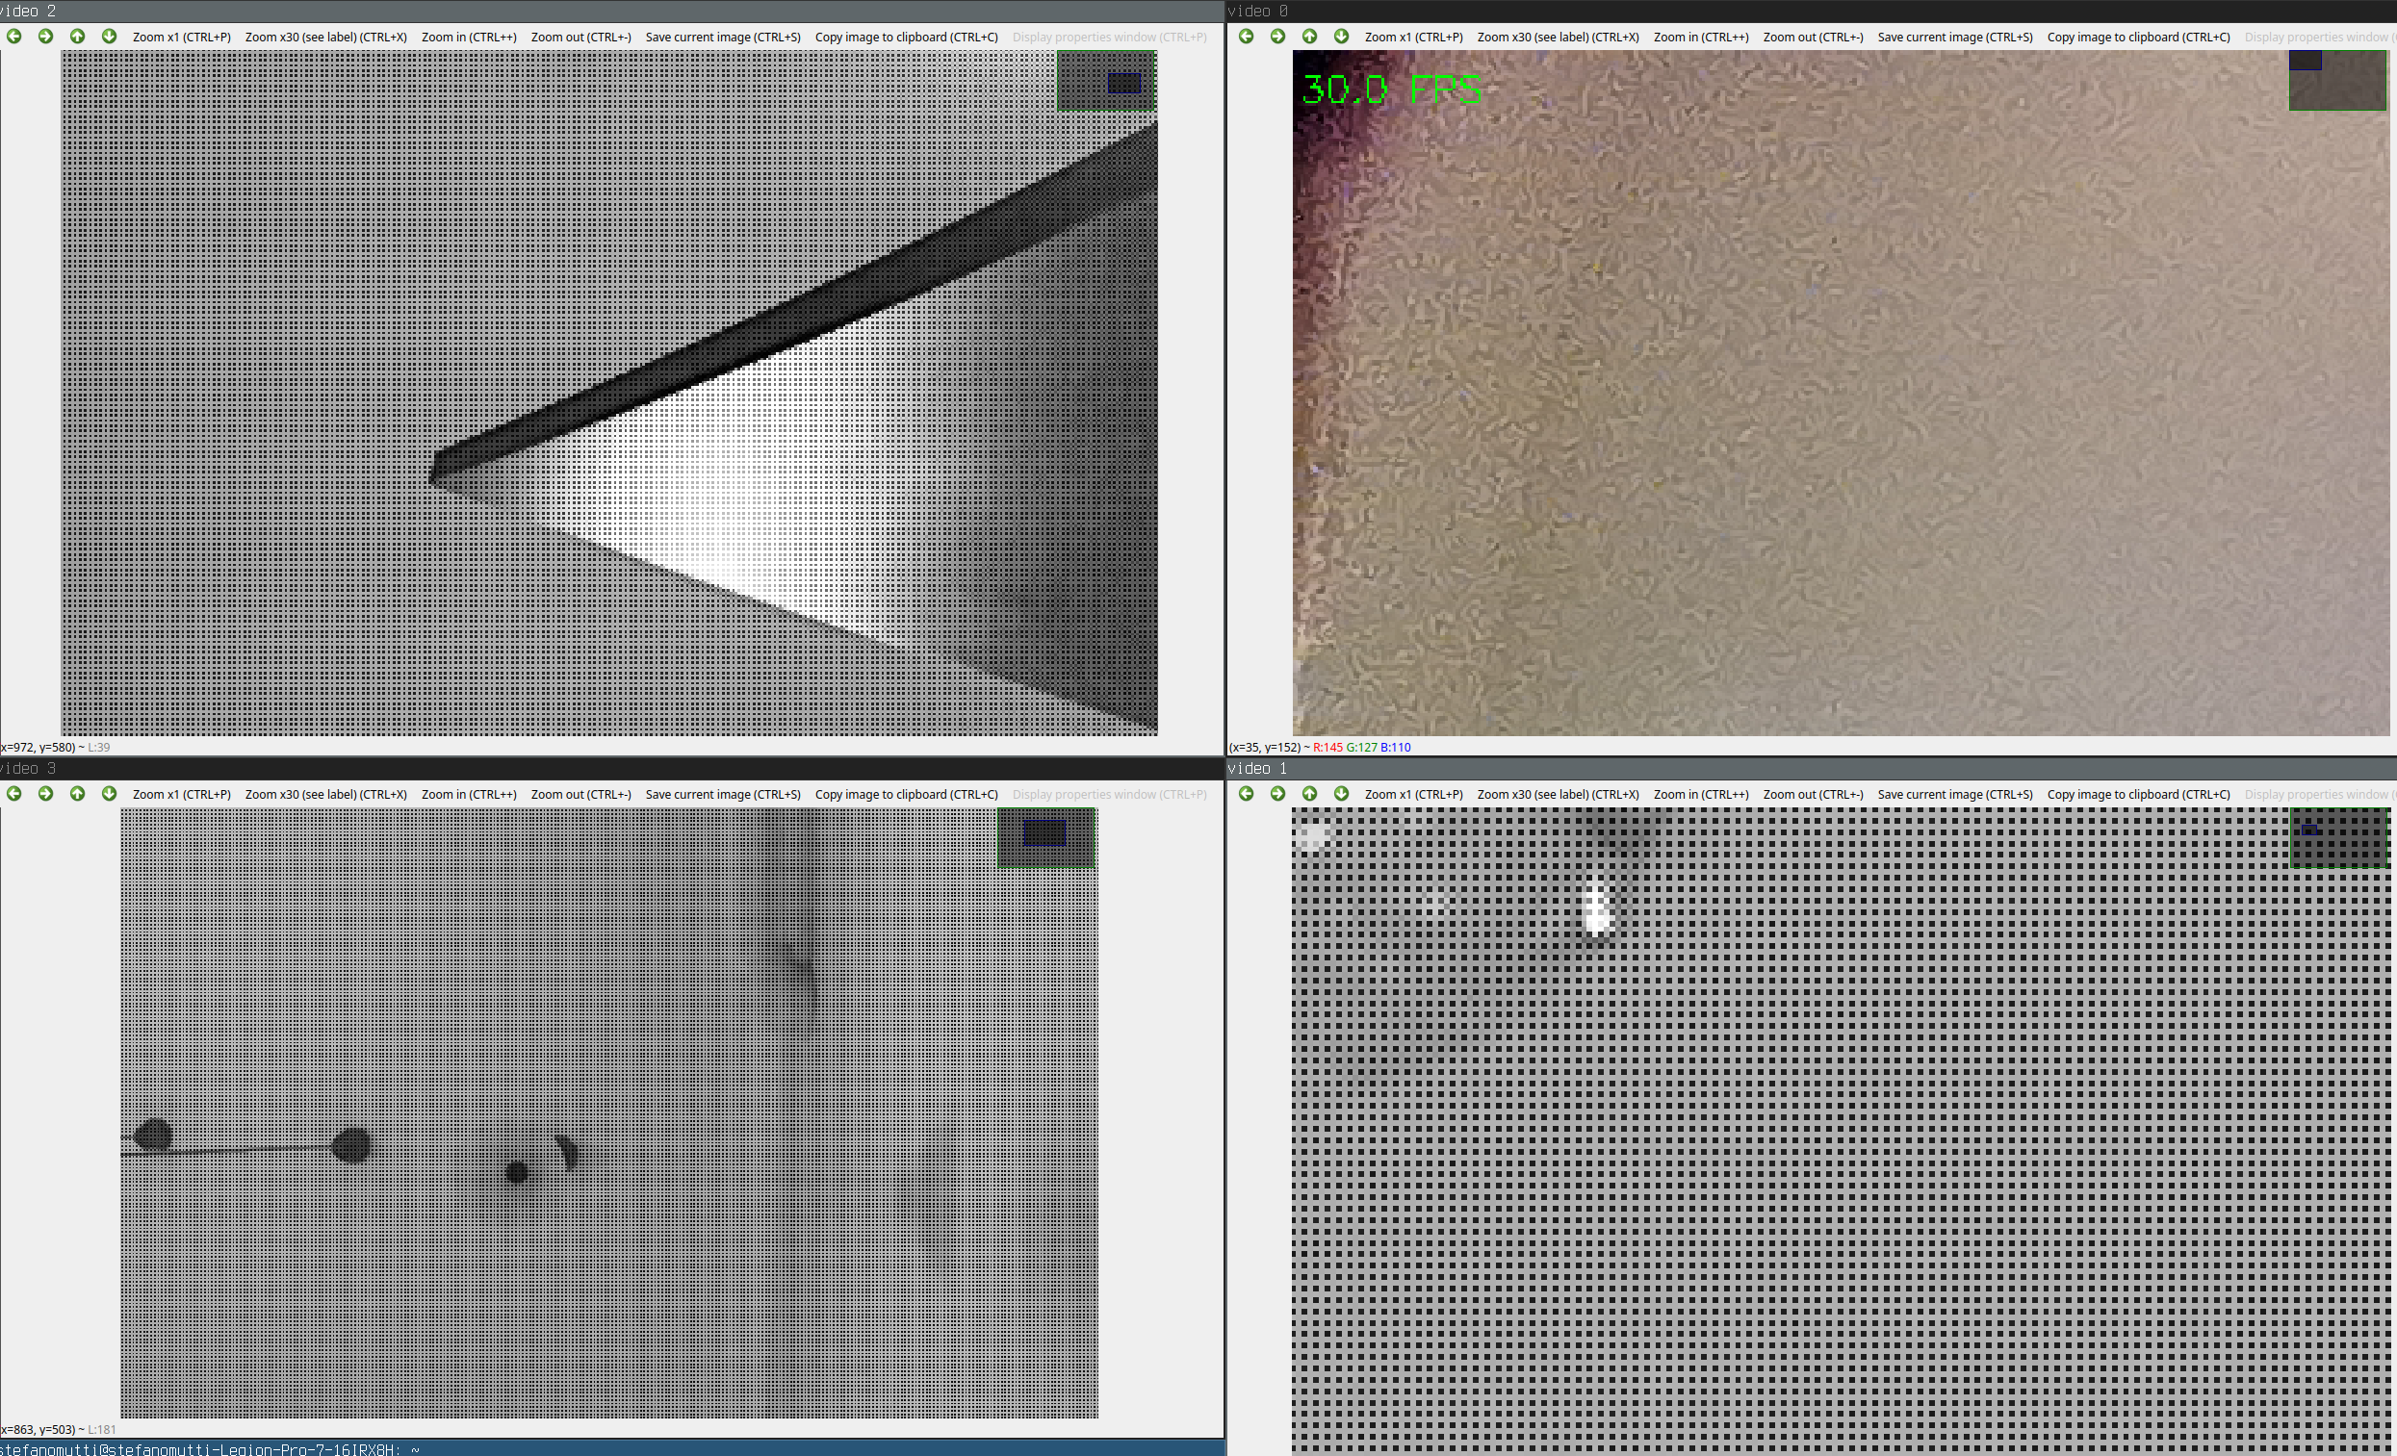Copy image to clipboard in video 0
The image size is (2397, 1456).
click(x=2138, y=37)
